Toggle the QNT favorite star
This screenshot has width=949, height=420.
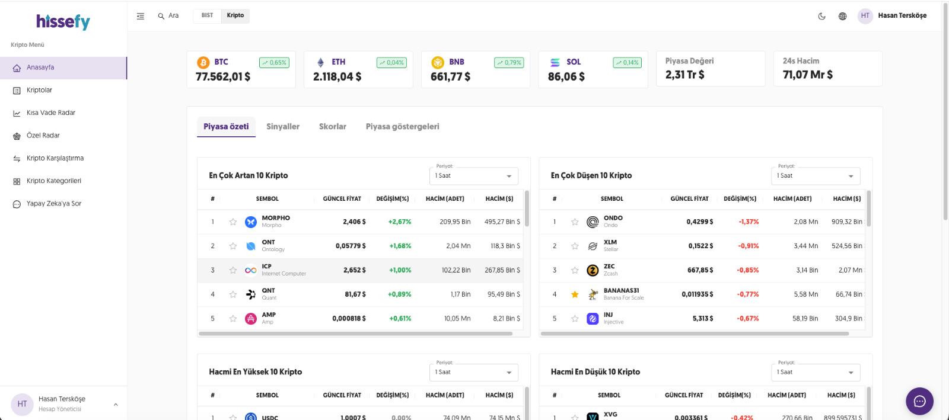[233, 294]
